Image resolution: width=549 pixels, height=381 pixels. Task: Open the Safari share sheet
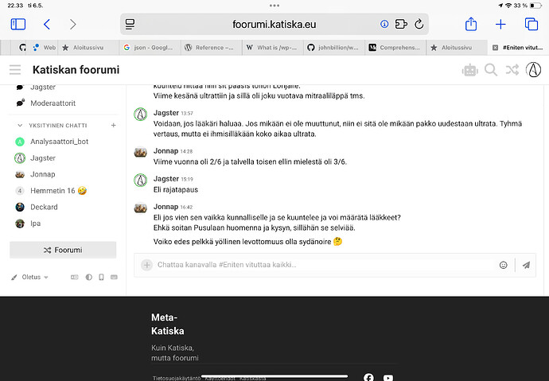pyautogui.click(x=471, y=24)
